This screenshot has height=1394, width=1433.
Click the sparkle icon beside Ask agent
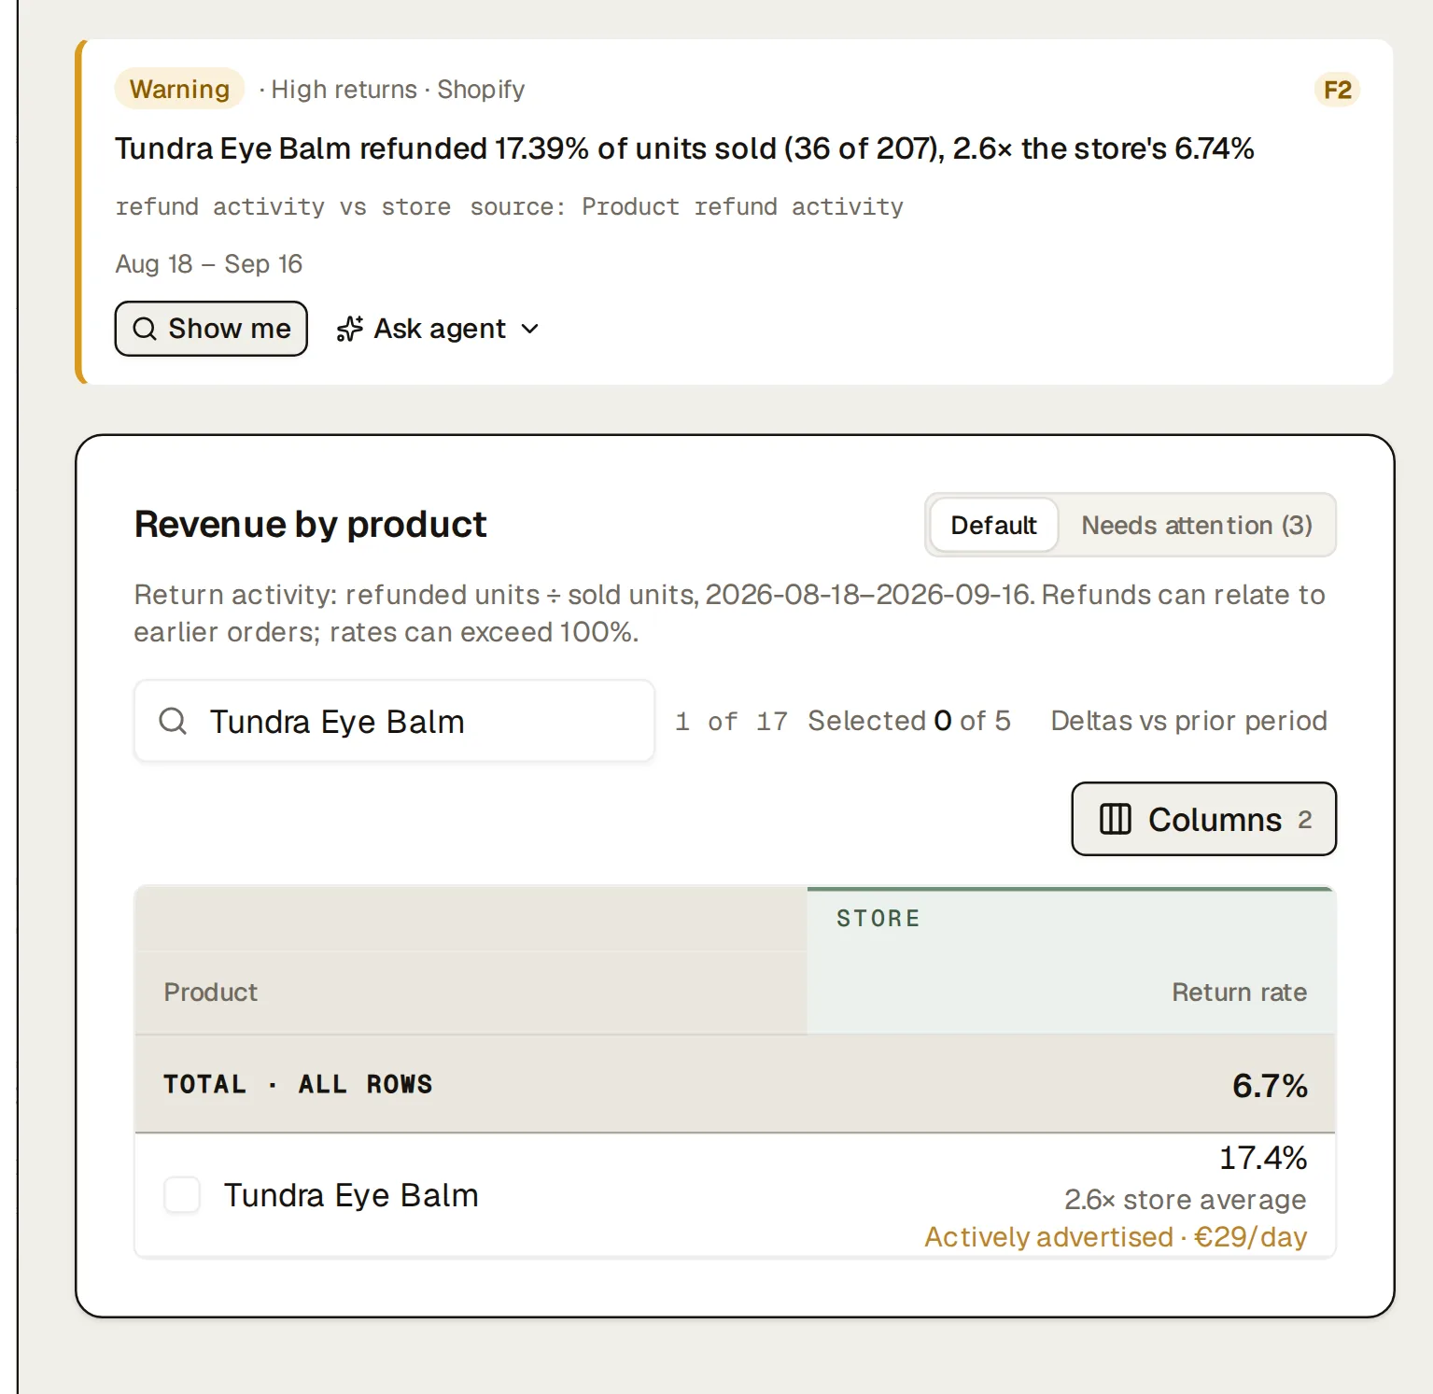pos(350,329)
